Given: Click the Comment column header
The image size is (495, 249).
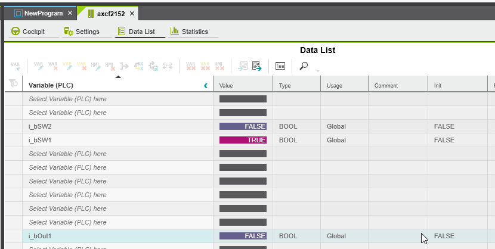Looking at the screenshot, I should tap(398, 85).
